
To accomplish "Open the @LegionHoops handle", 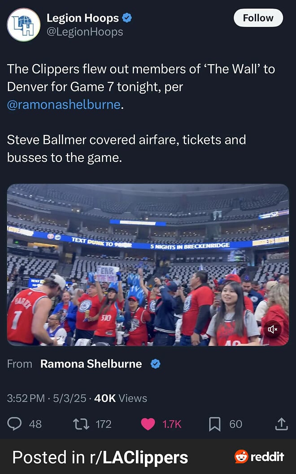I will click(85, 32).
